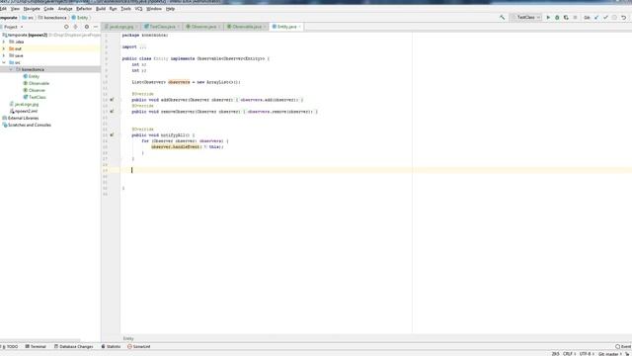
Task: Open the Event Log in status bar
Action: click(x=623, y=346)
